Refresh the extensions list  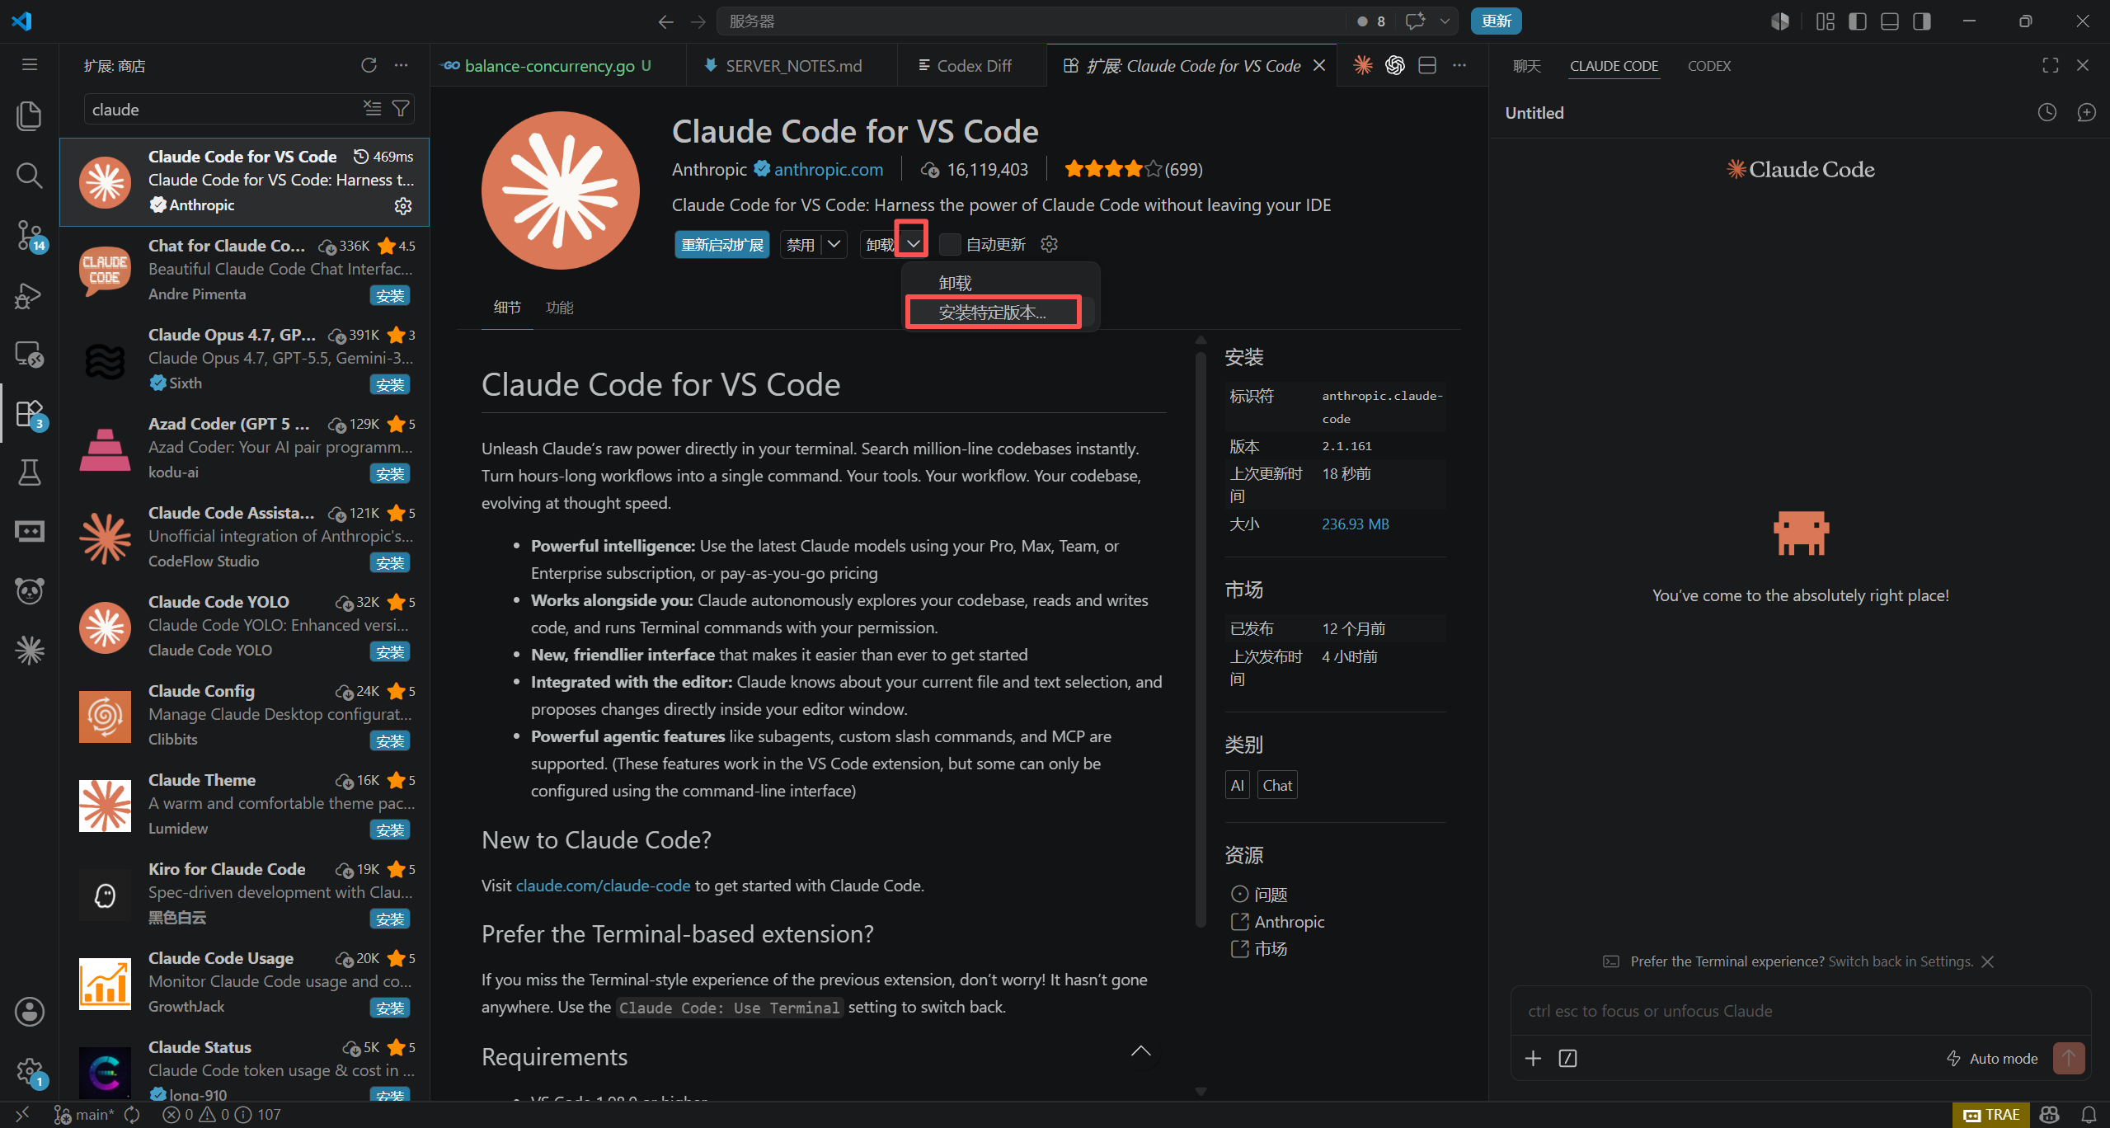point(369,65)
